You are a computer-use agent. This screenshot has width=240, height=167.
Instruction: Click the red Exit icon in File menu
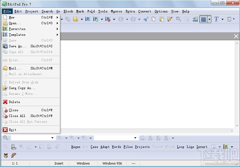coord(5,130)
